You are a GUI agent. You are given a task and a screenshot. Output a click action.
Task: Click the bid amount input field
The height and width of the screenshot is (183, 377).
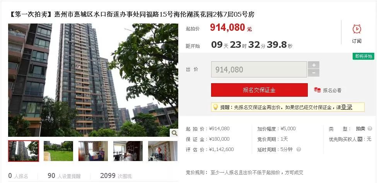click(259, 69)
